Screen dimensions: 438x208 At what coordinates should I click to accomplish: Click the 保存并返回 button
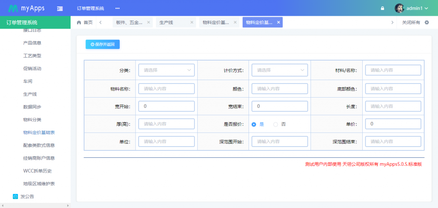click(103, 44)
